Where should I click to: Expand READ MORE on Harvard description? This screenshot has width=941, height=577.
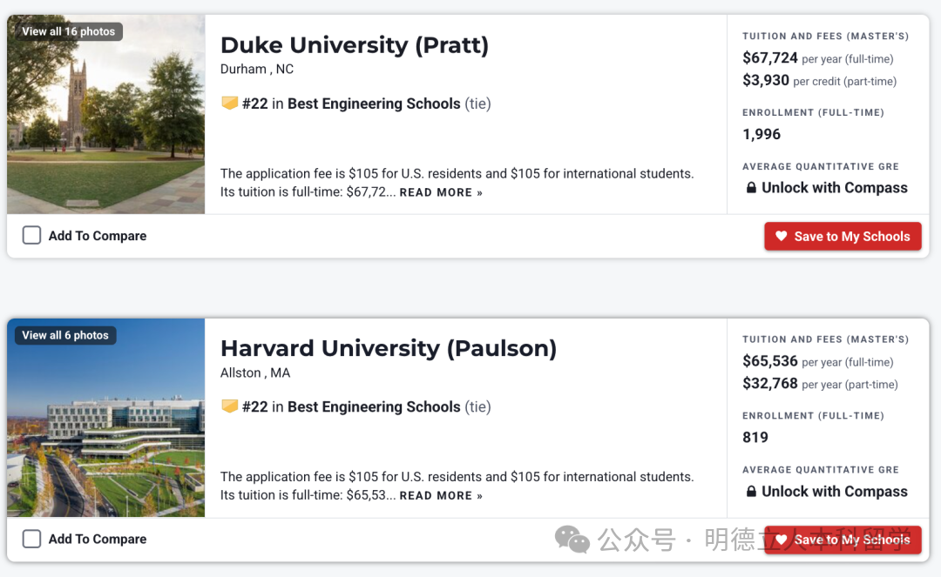pyautogui.click(x=441, y=495)
